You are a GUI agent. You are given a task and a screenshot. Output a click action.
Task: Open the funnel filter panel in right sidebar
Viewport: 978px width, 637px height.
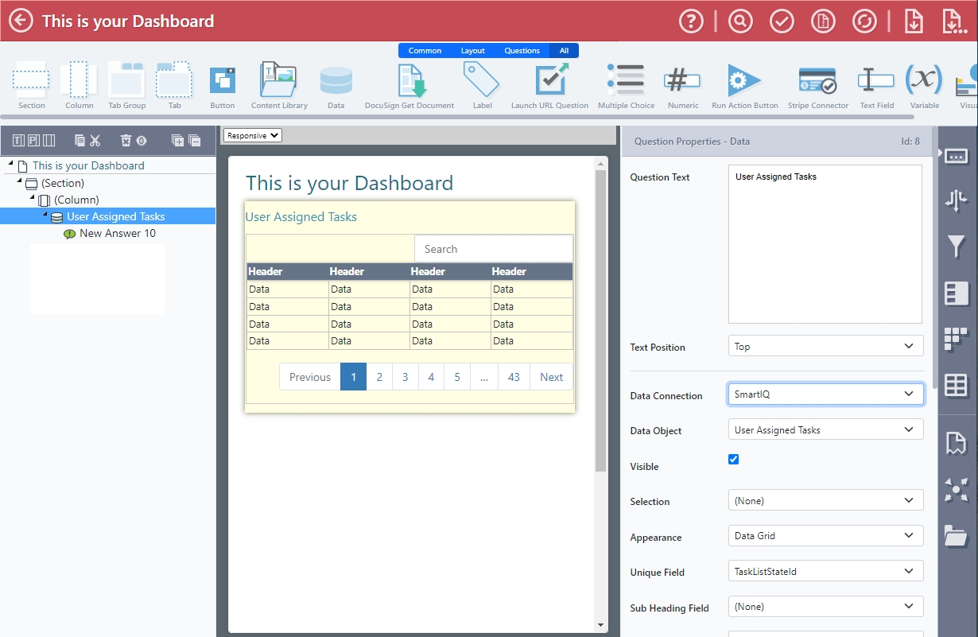tap(956, 247)
